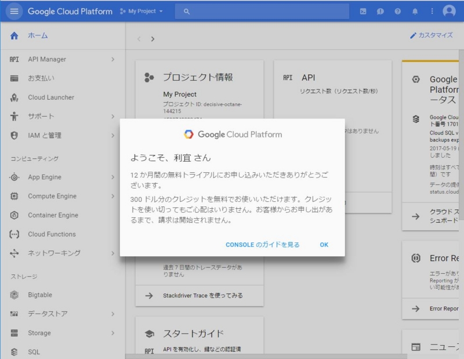Open the notifications bell

[x=415, y=12]
